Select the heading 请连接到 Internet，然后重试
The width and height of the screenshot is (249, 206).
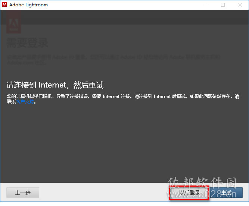click(x=55, y=85)
